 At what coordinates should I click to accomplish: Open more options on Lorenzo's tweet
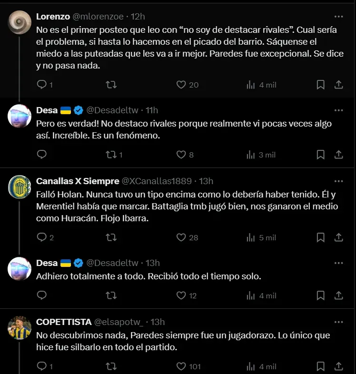[338, 16]
